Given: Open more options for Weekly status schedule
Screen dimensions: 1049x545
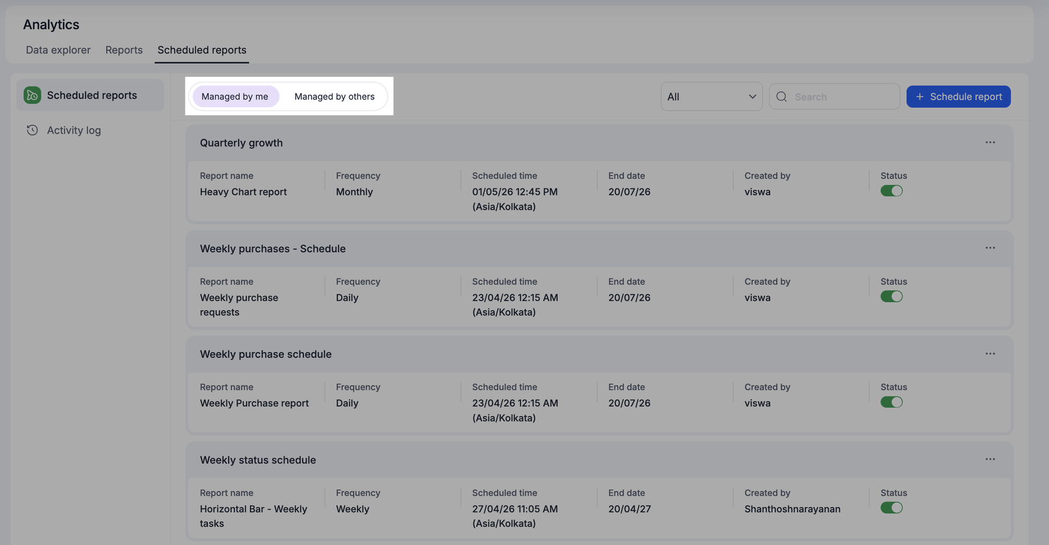Looking at the screenshot, I should click(x=990, y=460).
